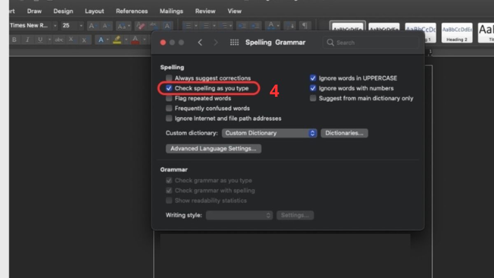
Task: Click the Dictionaries... button
Action: 344,133
